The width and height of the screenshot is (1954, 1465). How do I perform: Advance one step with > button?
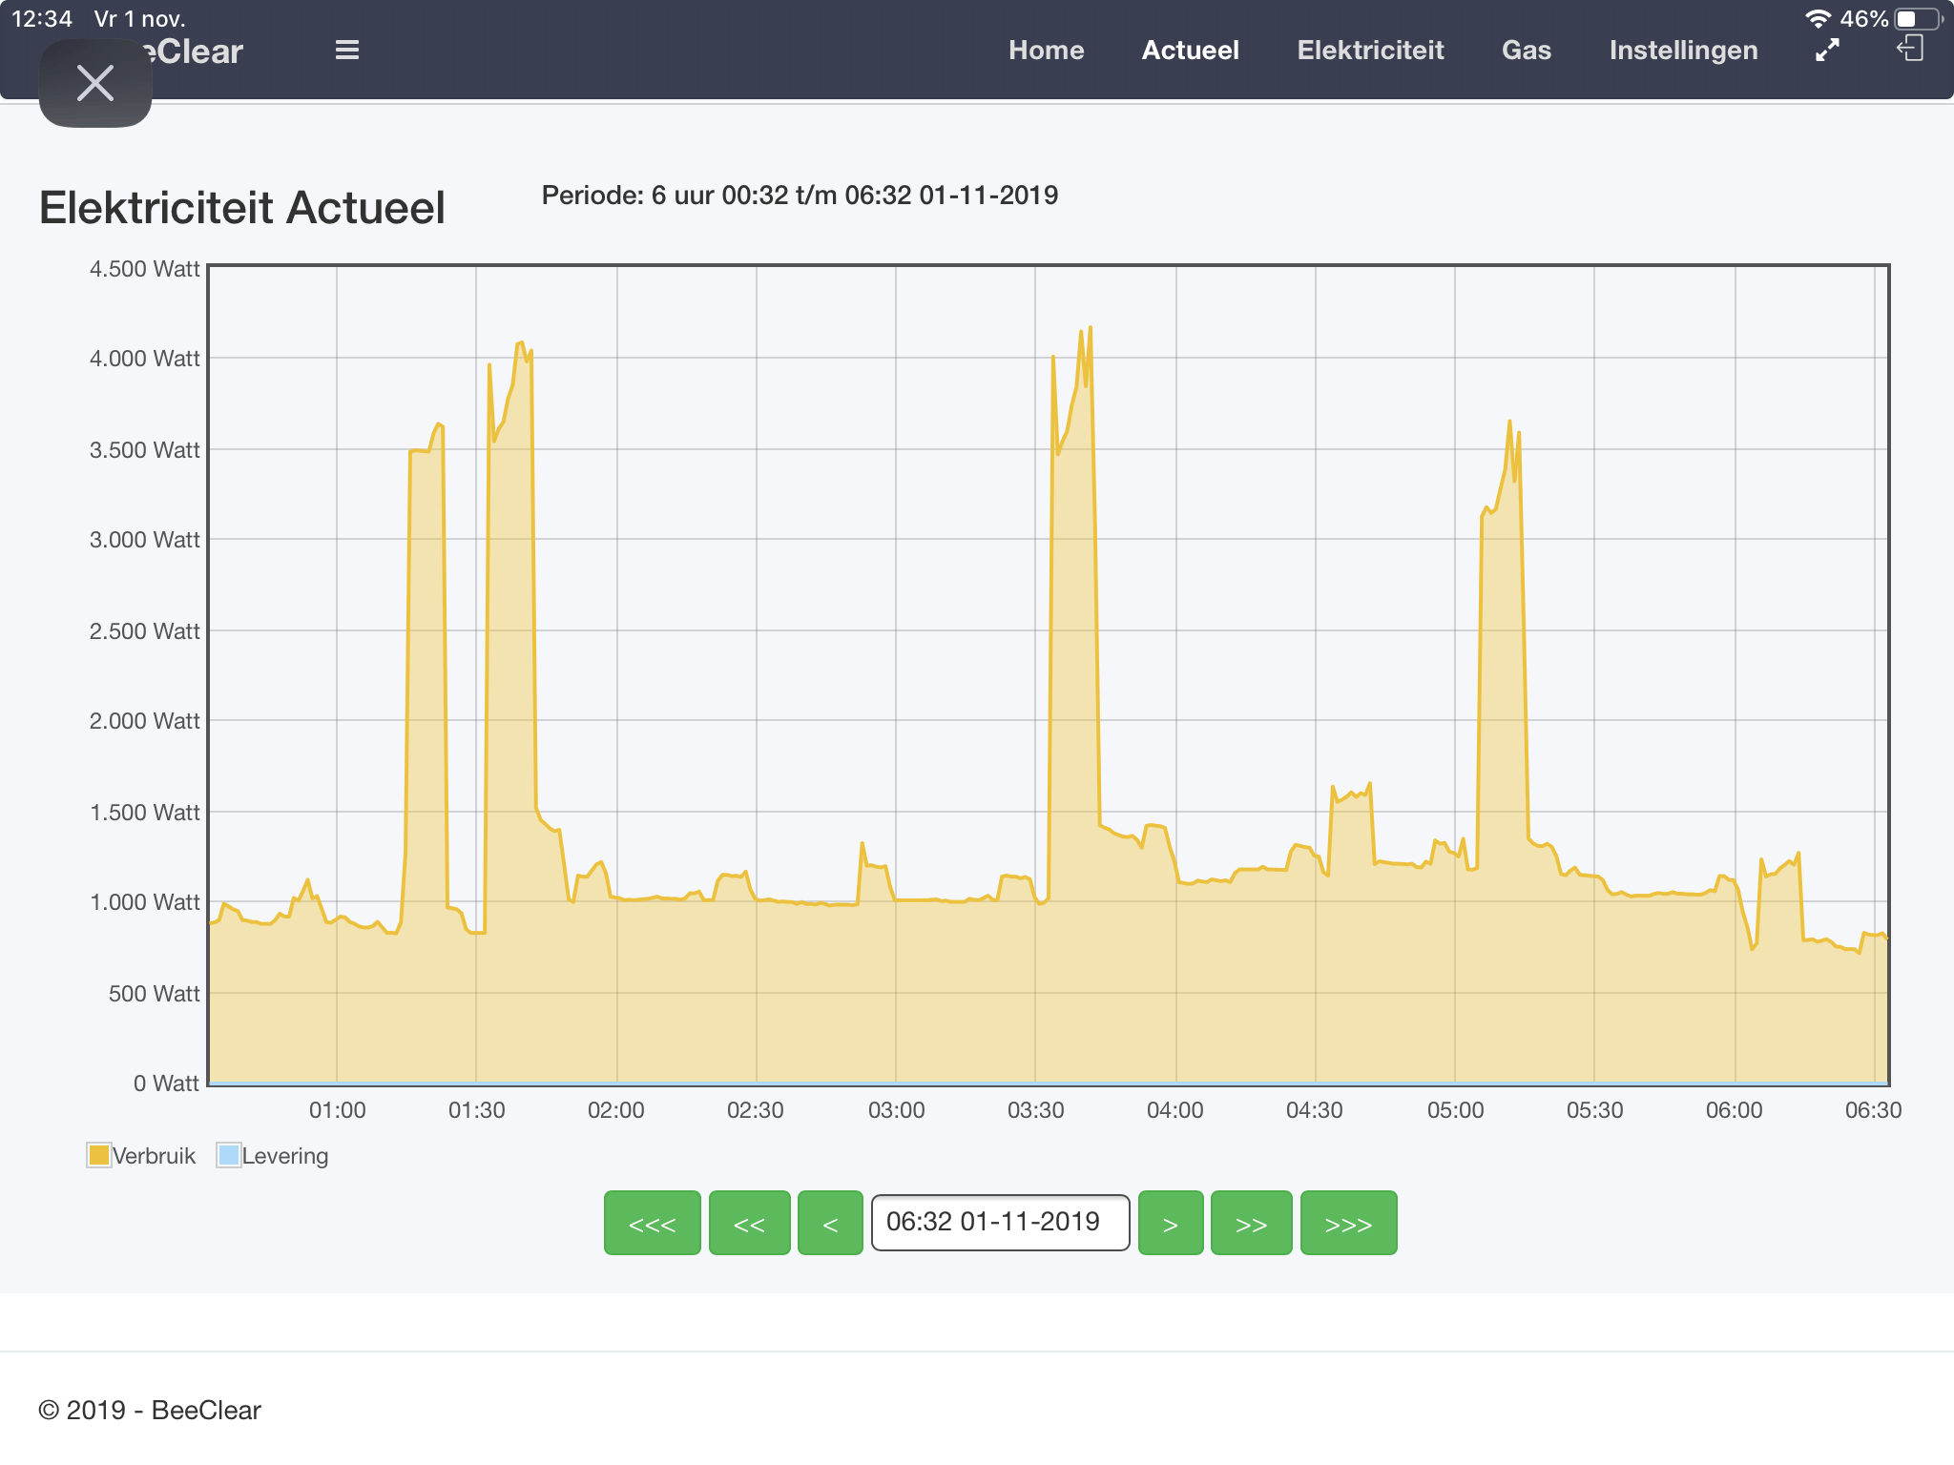click(1170, 1223)
